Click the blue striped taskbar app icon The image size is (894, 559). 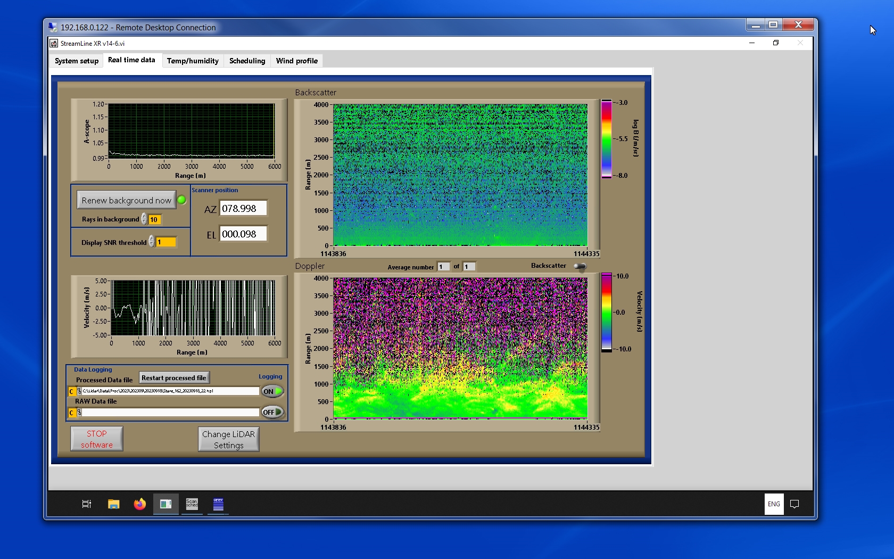[x=218, y=504]
